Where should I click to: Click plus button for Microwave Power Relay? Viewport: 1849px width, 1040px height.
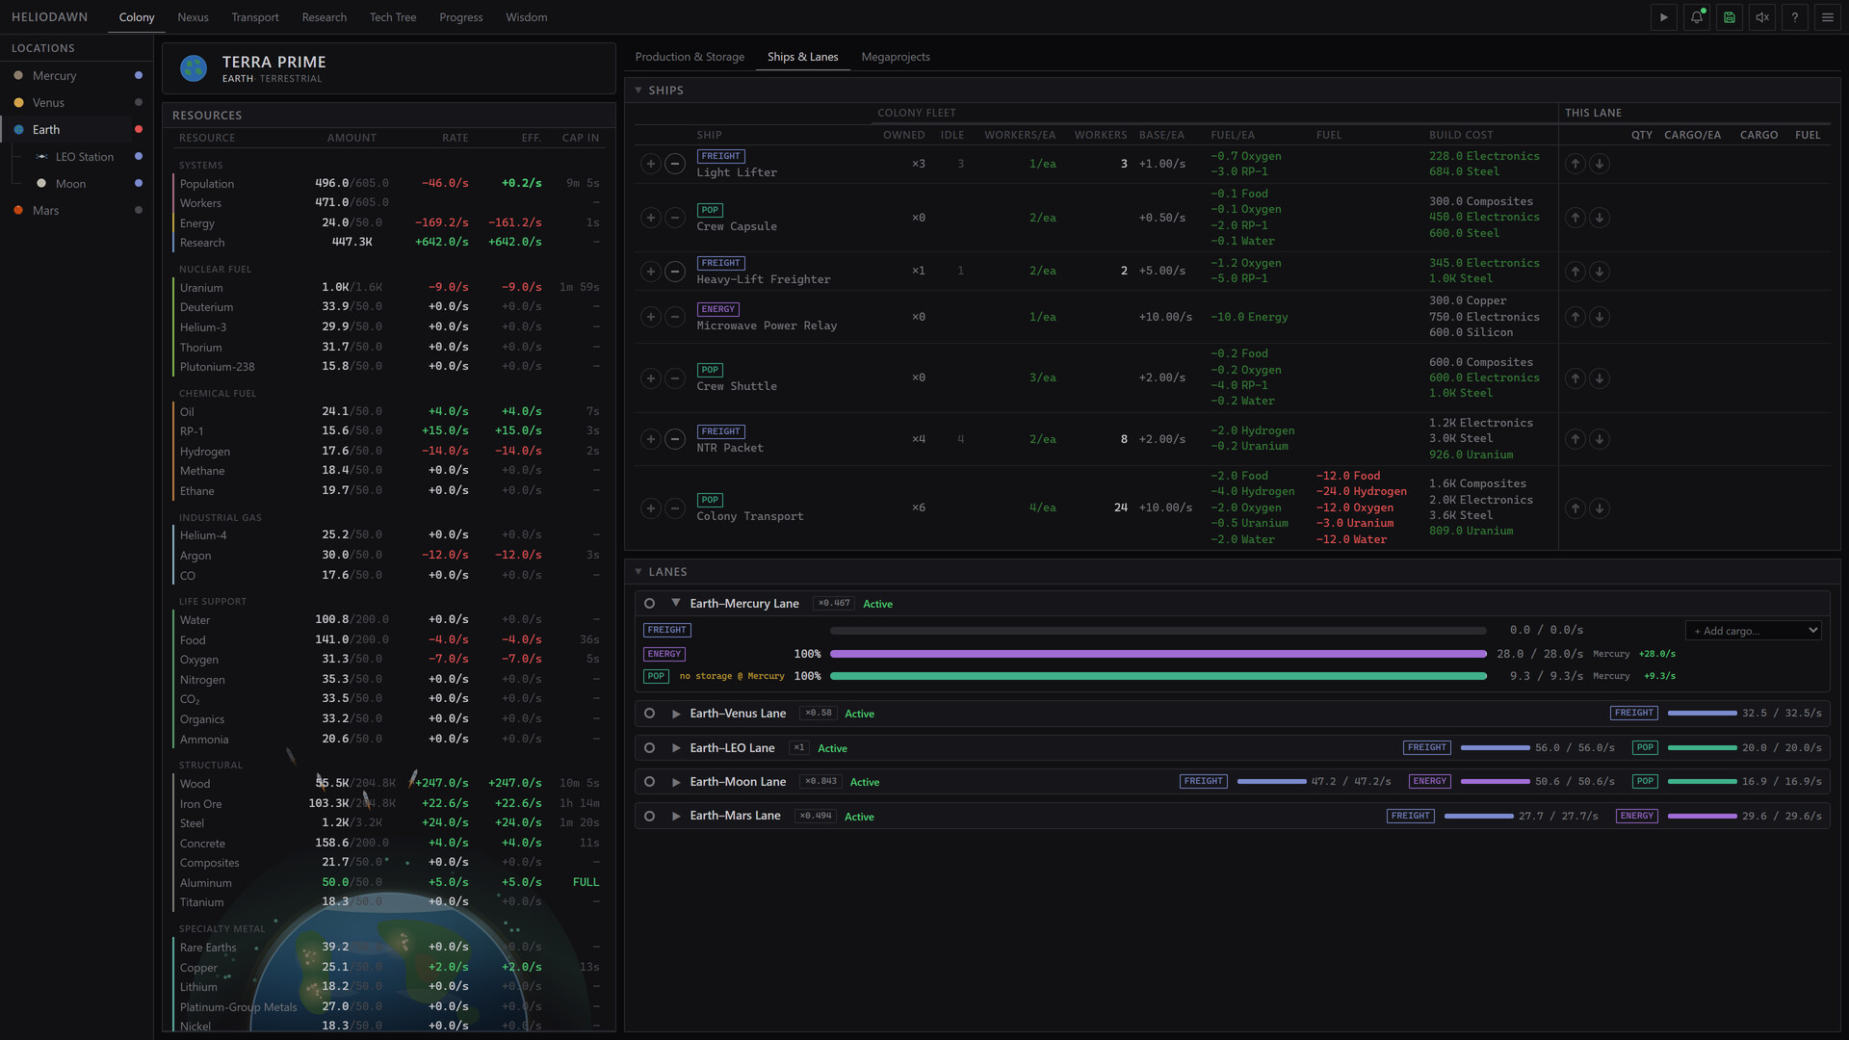coord(651,317)
